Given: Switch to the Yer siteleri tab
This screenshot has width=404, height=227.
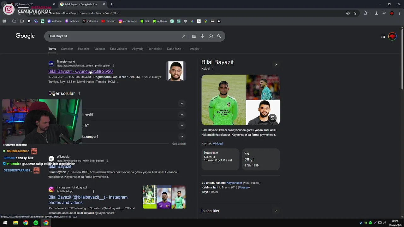Looking at the screenshot, I should 155,49.
